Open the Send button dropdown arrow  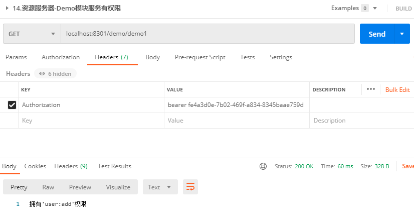[x=402, y=34]
